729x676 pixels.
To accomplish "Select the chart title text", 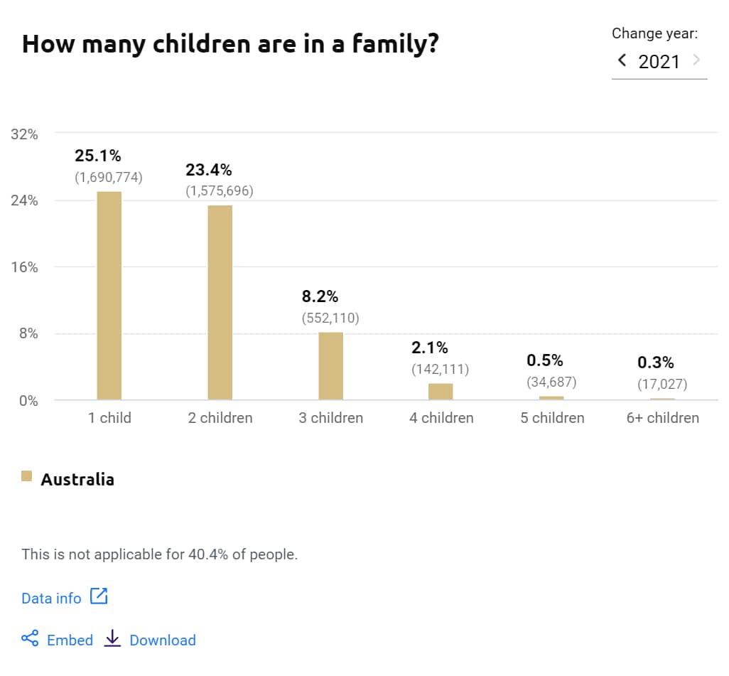I will click(231, 44).
